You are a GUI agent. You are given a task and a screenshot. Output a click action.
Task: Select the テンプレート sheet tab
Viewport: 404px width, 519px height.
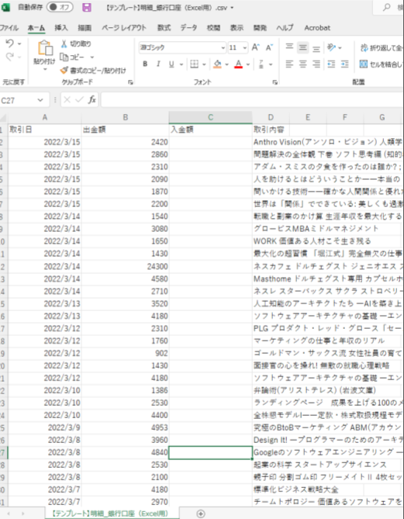tap(111, 514)
